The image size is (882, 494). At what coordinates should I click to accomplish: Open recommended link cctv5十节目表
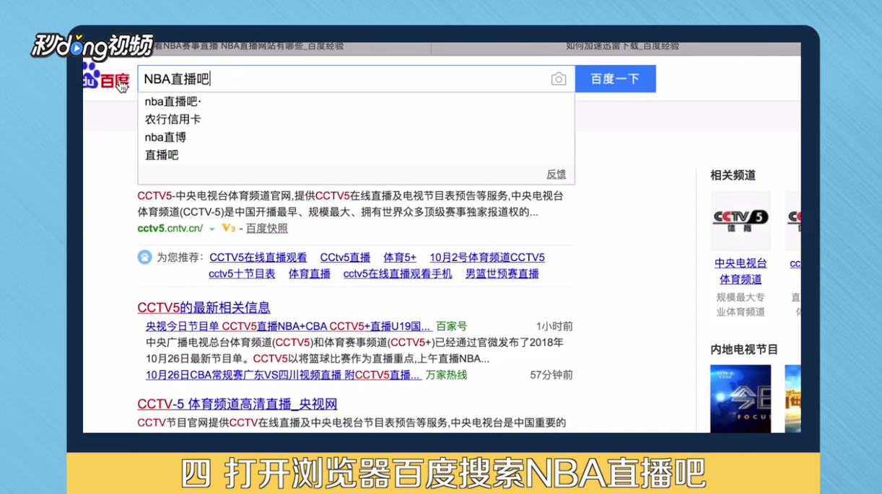[x=242, y=274]
